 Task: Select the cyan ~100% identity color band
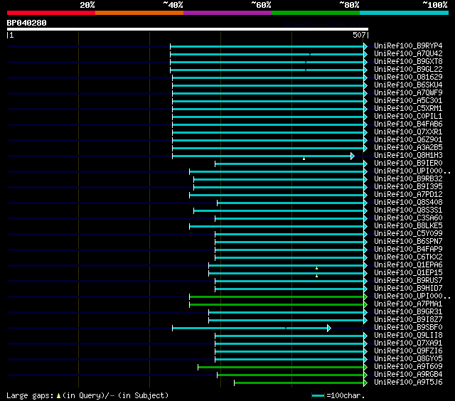click(404, 13)
